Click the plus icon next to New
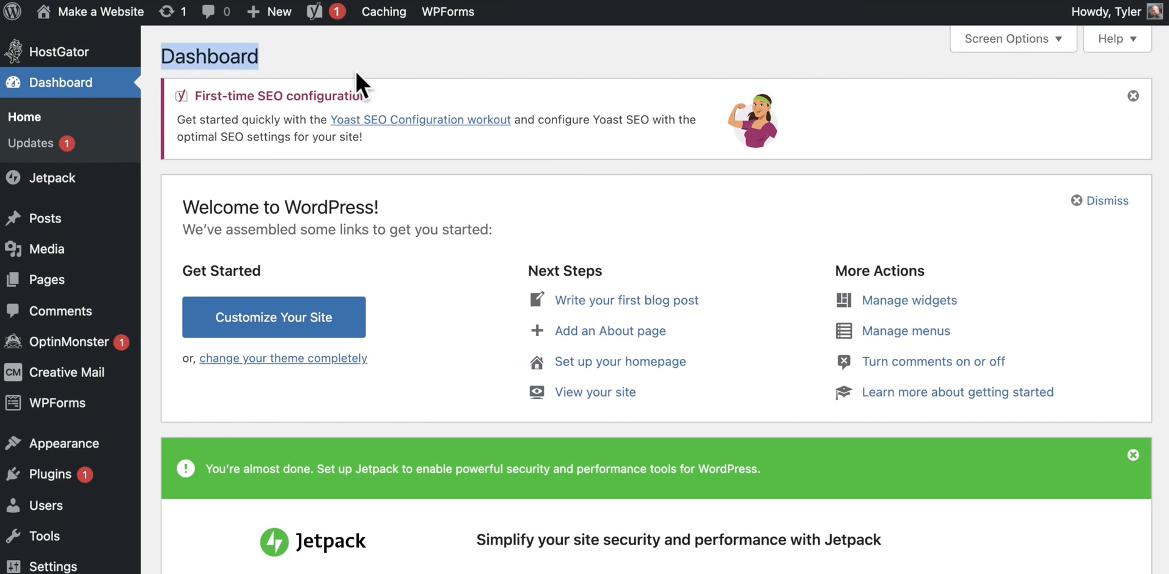The width and height of the screenshot is (1169, 574). pos(253,12)
